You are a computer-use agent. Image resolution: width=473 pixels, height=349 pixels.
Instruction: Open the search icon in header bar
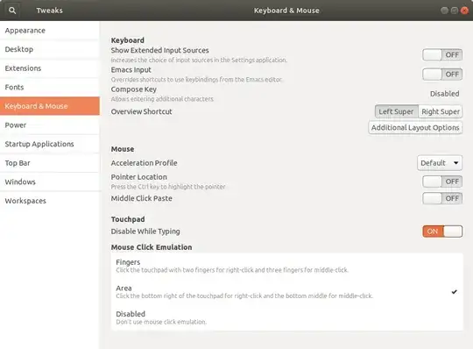point(12,11)
